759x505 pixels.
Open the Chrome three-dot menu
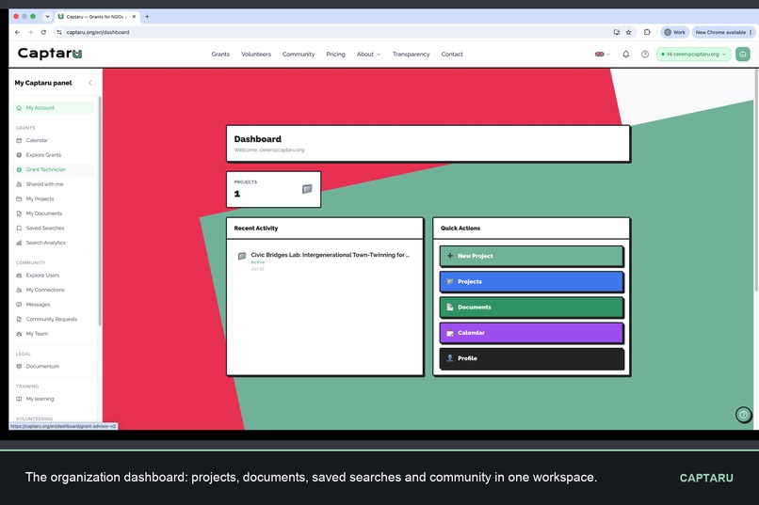click(x=751, y=32)
